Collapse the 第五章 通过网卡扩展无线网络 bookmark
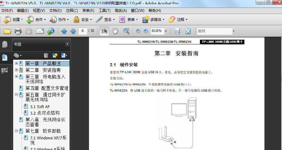The width and height of the screenshot is (282, 150). click(x=17, y=94)
